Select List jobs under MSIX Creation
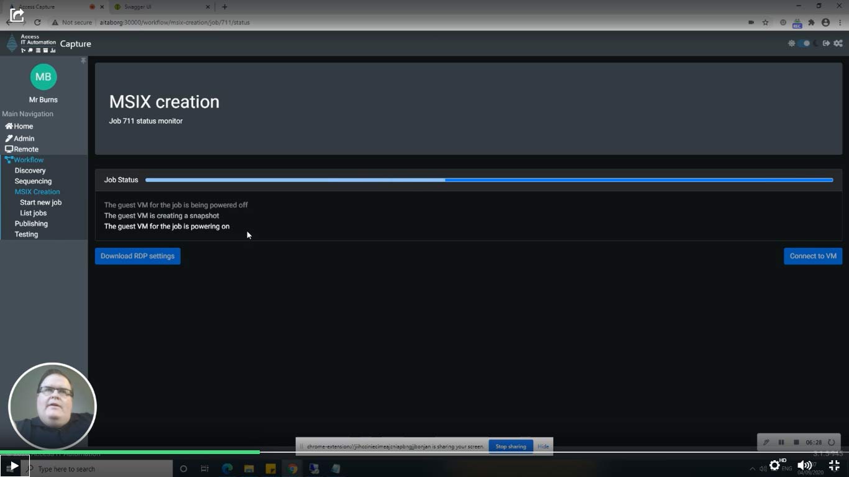Screen dimensions: 849x477 (33, 213)
